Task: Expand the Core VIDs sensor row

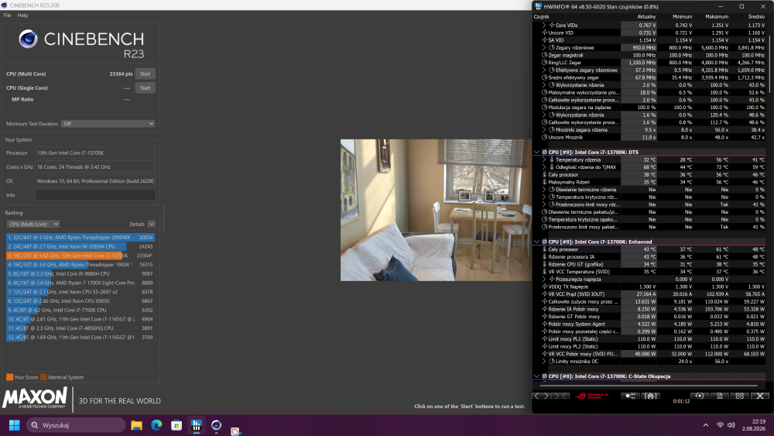Action: point(544,26)
